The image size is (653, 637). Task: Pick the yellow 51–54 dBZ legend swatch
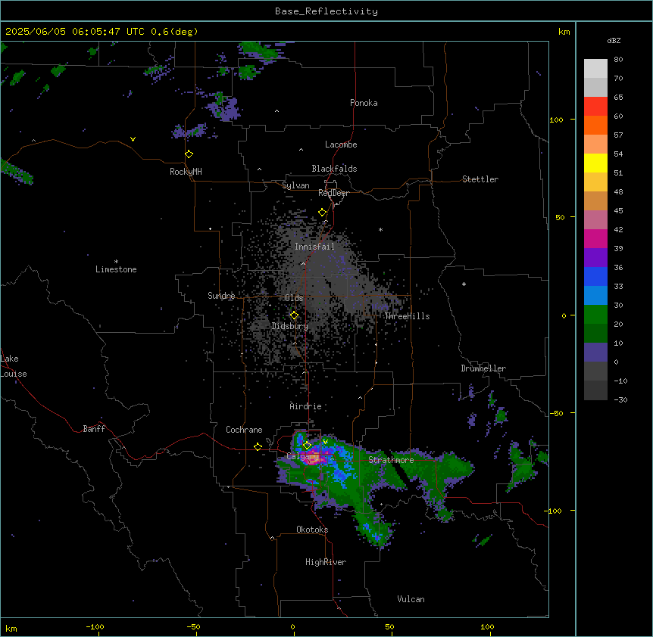[x=595, y=163]
